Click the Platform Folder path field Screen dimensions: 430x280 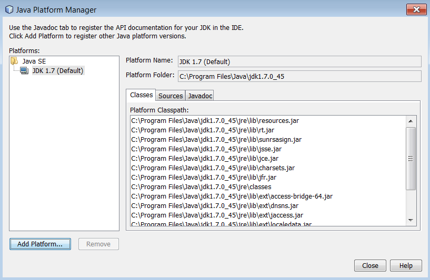(x=299, y=76)
